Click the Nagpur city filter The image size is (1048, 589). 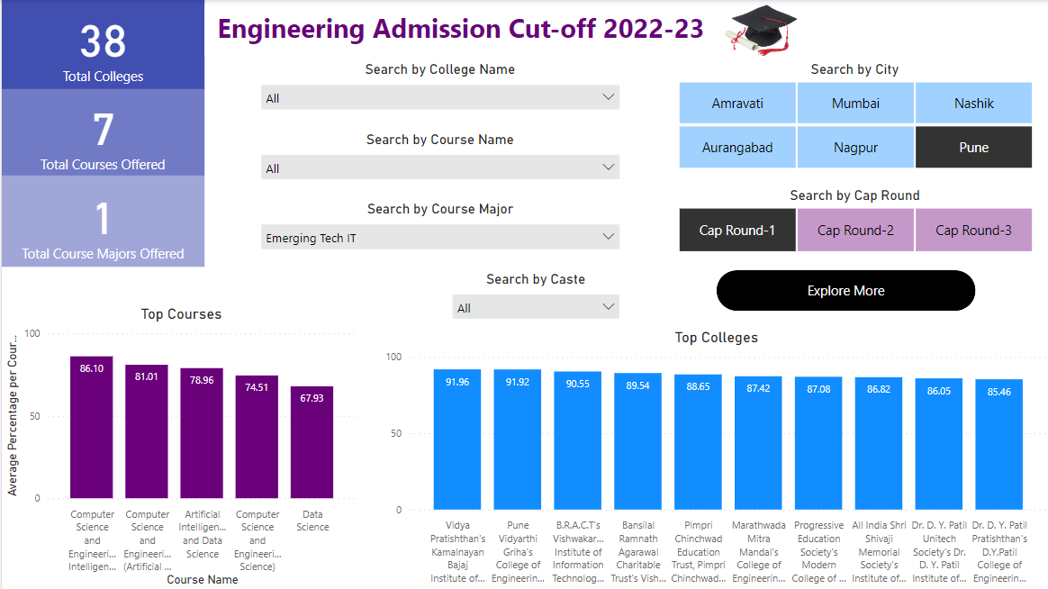[x=854, y=146]
